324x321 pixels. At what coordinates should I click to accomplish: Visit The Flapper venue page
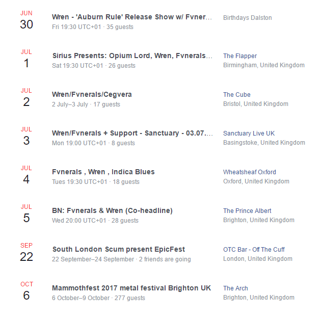(x=240, y=56)
